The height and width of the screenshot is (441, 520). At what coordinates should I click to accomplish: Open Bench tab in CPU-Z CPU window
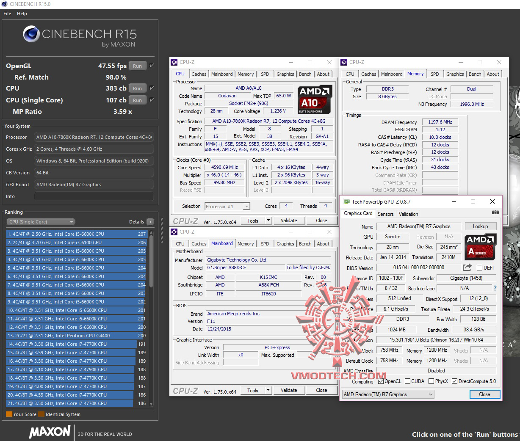coord(305,74)
